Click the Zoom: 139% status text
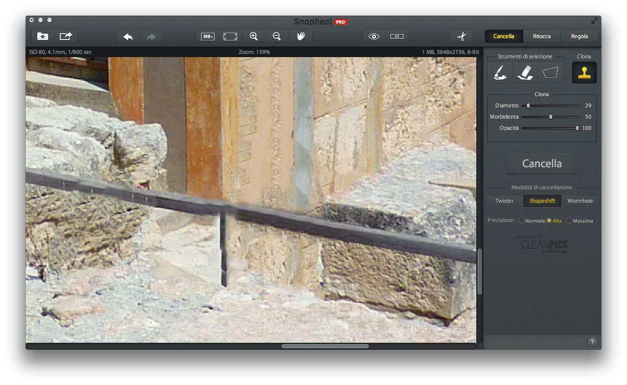627x385 pixels. (x=255, y=52)
